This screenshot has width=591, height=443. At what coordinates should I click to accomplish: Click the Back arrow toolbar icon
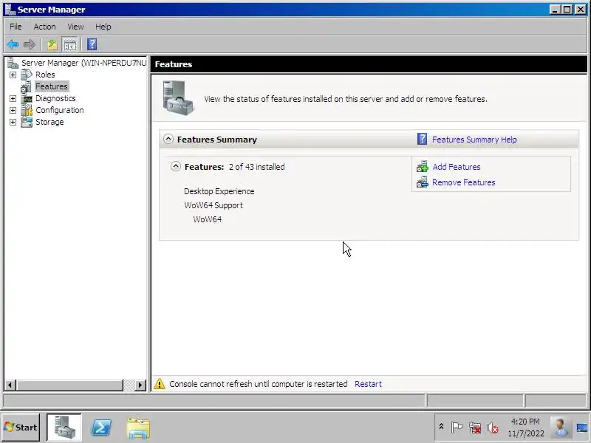point(13,44)
